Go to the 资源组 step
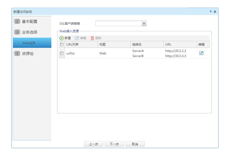Screen dimensions: 230x158 point(27,54)
